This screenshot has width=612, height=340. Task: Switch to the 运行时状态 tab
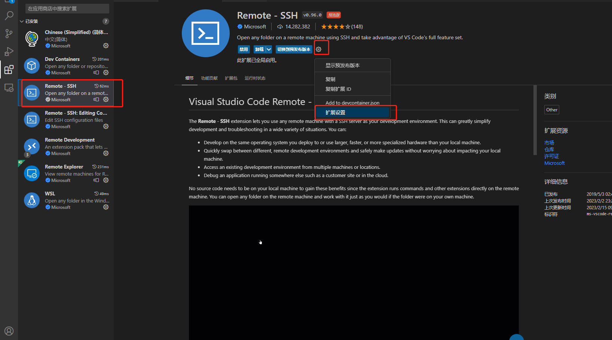tap(255, 78)
